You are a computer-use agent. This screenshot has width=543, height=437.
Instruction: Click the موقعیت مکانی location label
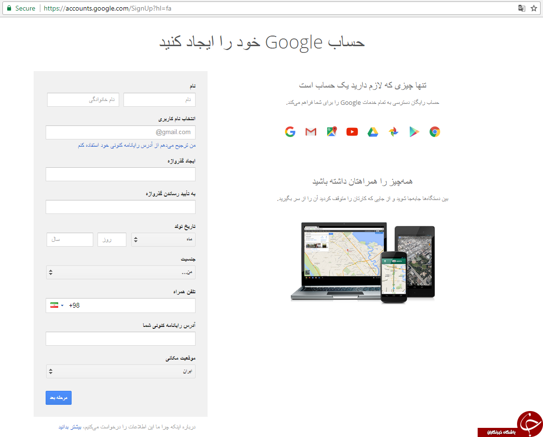180,358
